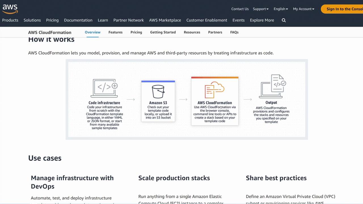This screenshot has height=204, width=363.
Task: Expand the My Account dropdown
Action: [304, 9]
